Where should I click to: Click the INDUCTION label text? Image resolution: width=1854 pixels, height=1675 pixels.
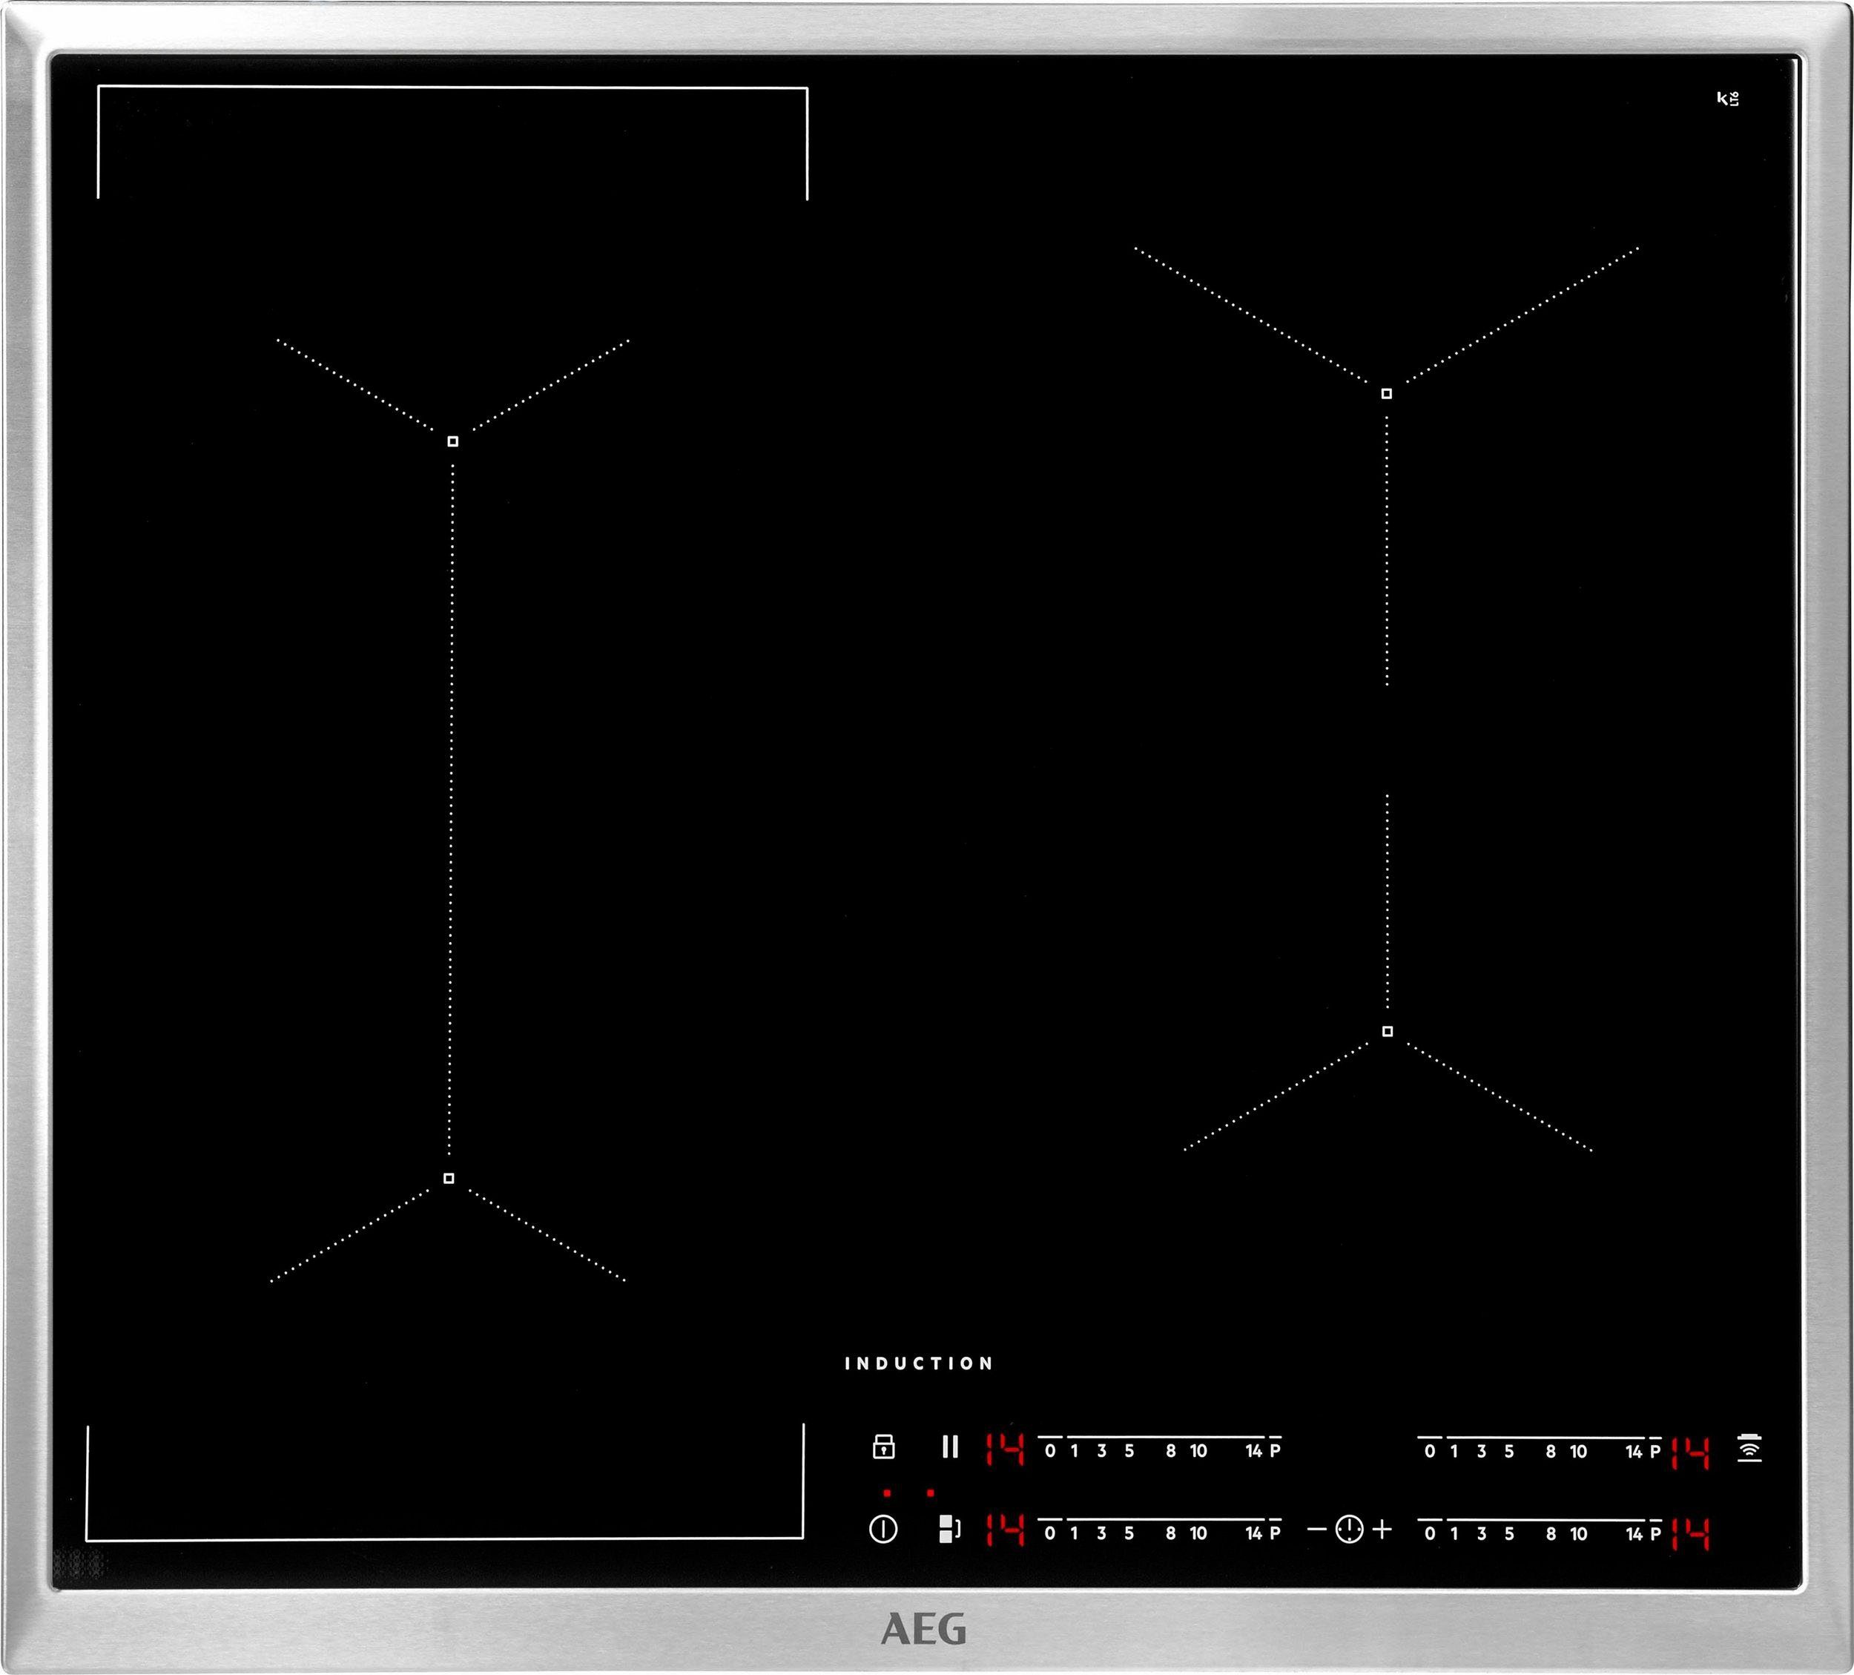tap(920, 1363)
